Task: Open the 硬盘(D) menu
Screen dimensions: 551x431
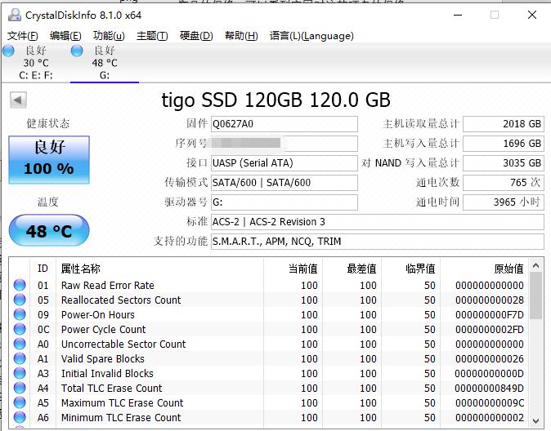Action: click(196, 36)
